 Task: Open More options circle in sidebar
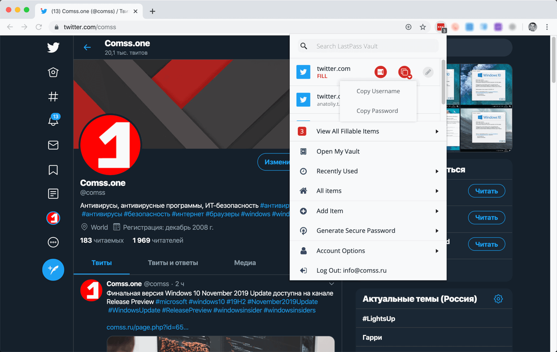pyautogui.click(x=53, y=242)
